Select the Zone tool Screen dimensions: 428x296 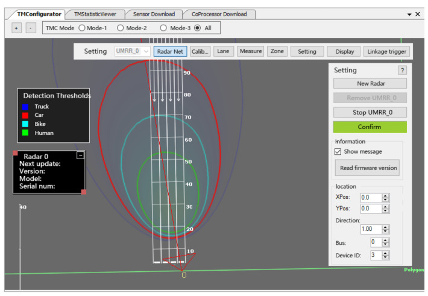(x=277, y=51)
